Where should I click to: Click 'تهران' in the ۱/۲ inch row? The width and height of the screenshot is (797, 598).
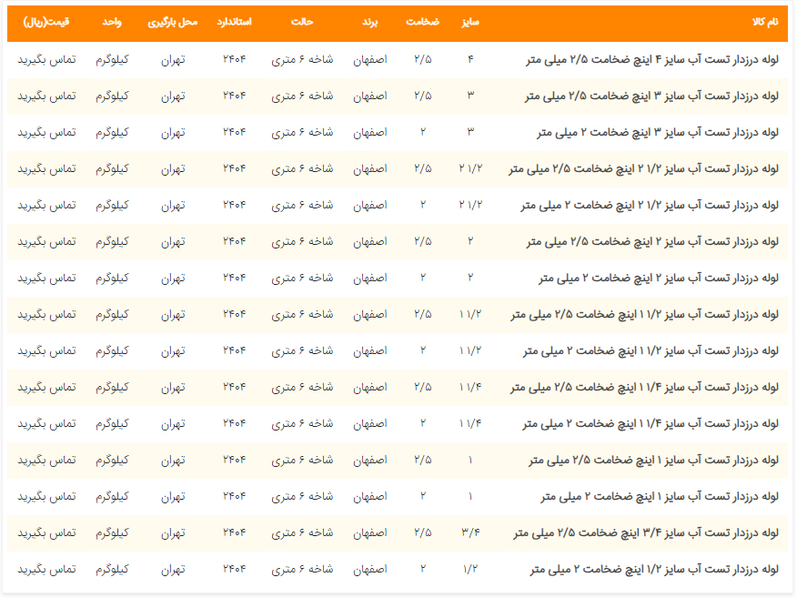(174, 570)
